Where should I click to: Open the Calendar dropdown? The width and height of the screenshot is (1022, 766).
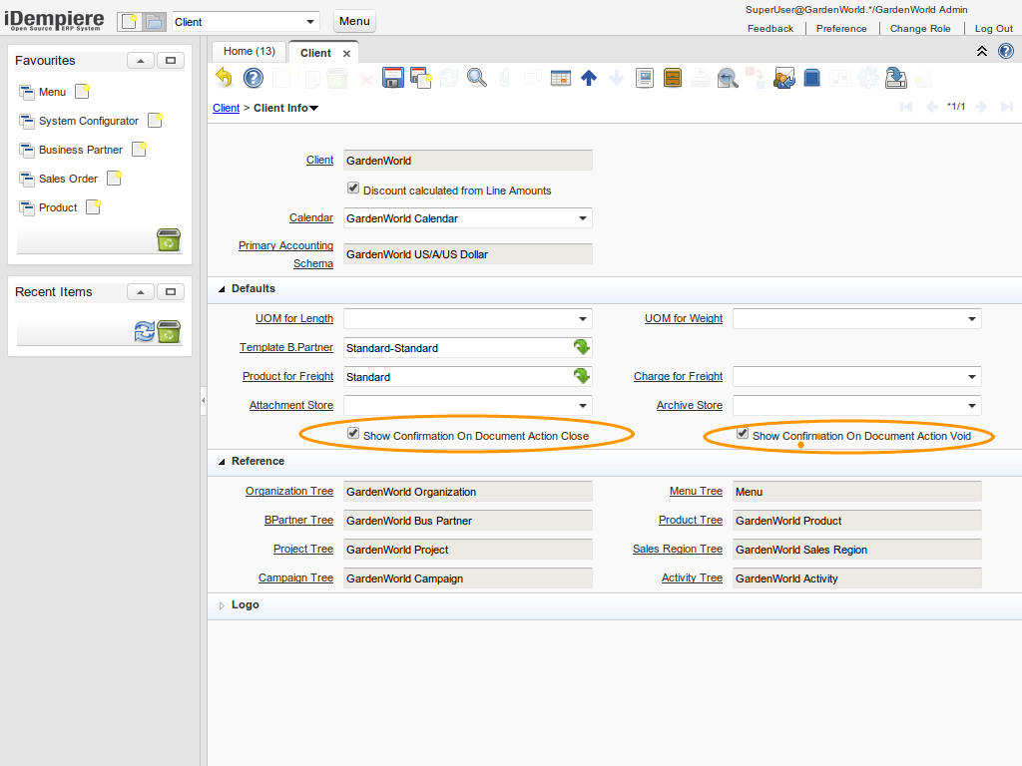coord(582,218)
